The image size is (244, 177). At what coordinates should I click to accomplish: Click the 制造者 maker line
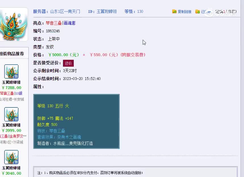pos(65,143)
